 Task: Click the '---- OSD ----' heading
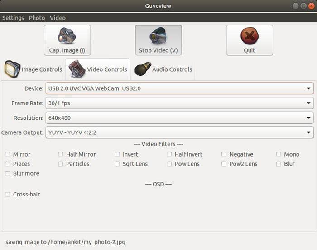click(x=158, y=184)
